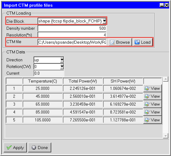Minimize the Import CTM profile files window

[x=162, y=5]
